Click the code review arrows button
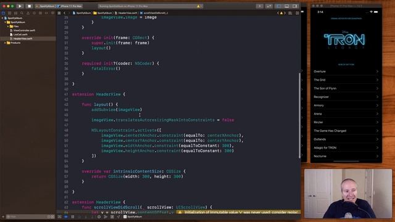 tap(269, 6)
